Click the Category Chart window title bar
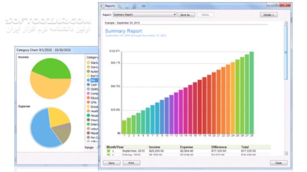The image size is (307, 172). [57, 50]
